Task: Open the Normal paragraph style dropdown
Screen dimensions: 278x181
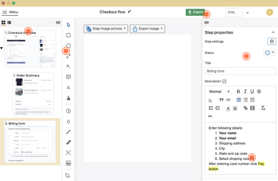Action: pyautogui.click(x=219, y=92)
